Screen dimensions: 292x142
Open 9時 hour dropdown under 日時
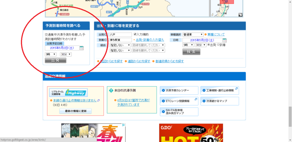pos(188,45)
